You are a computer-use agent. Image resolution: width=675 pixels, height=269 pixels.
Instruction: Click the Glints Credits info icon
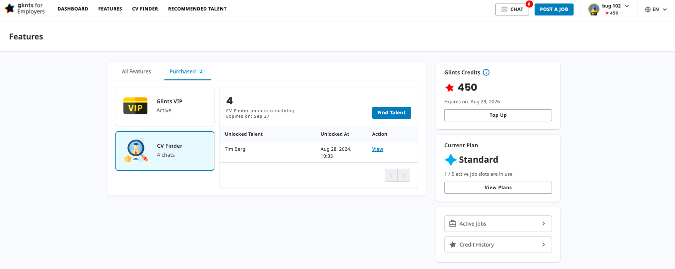[x=486, y=72]
